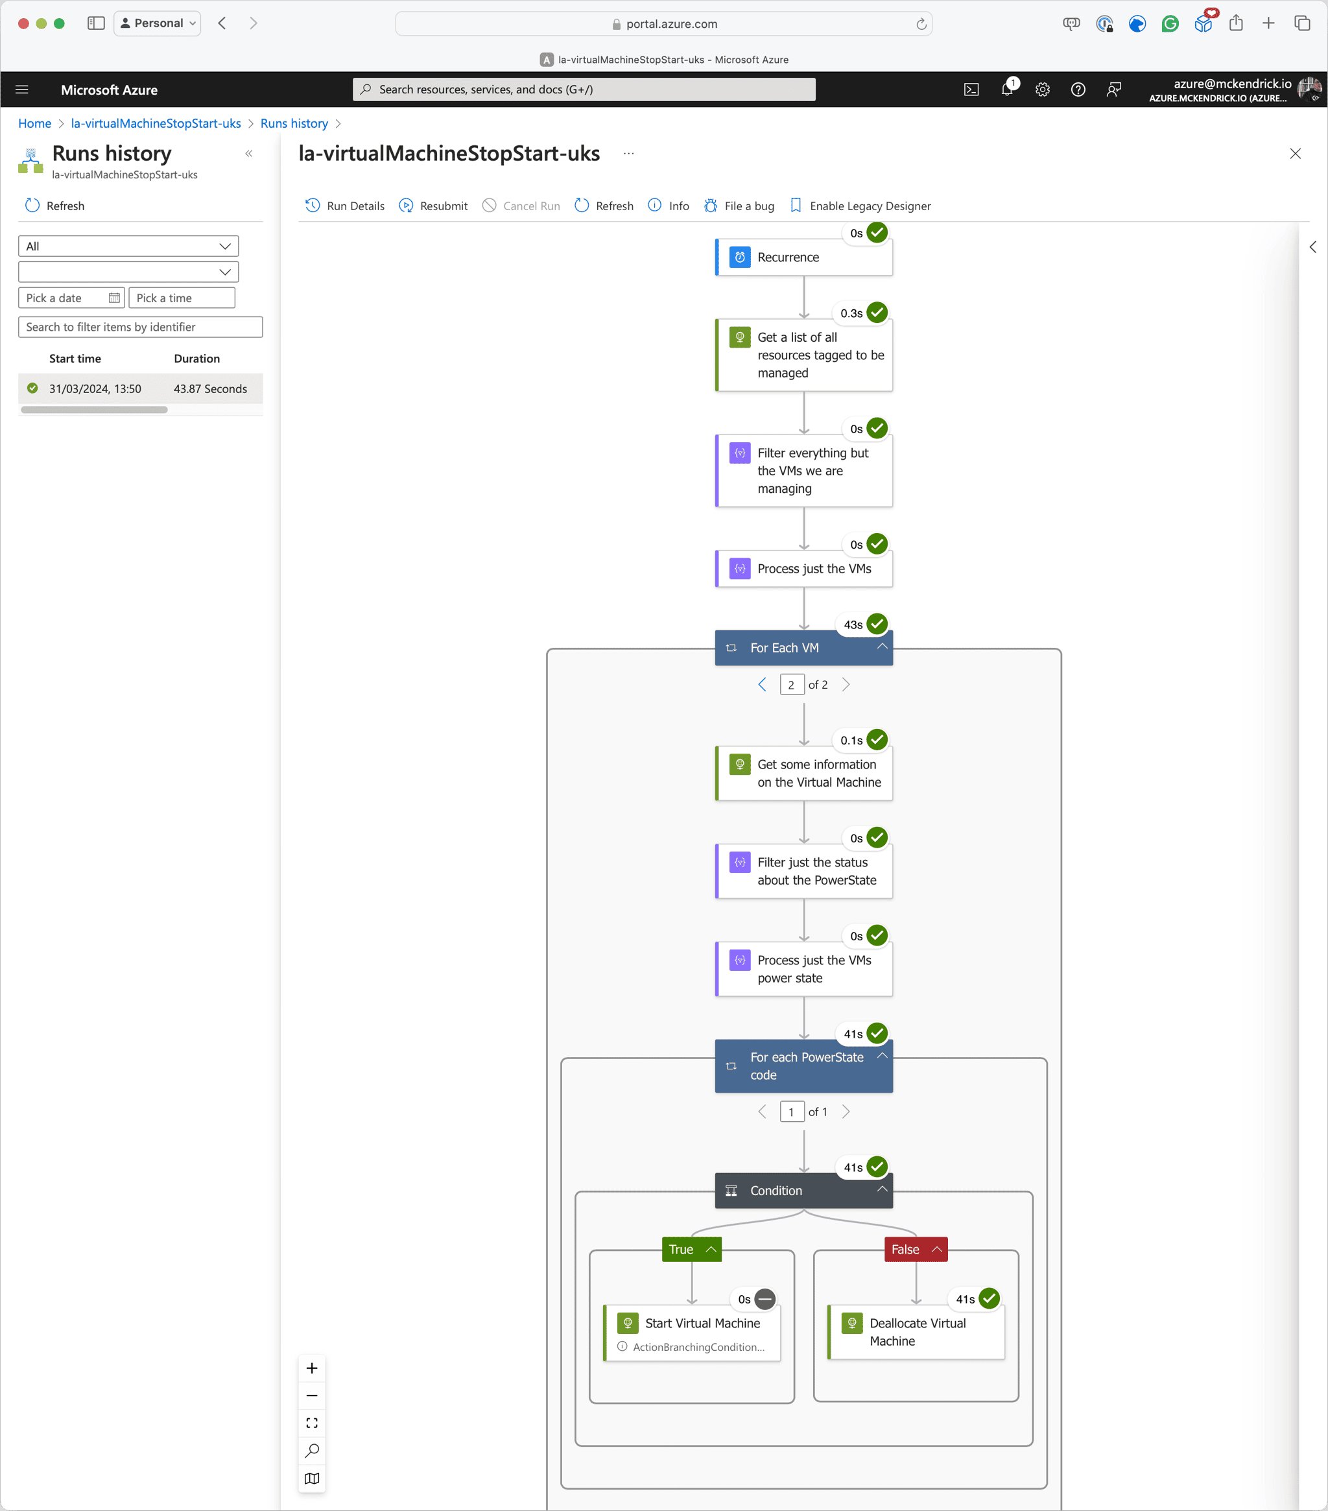The image size is (1328, 1511).
Task: Click the zoom in plus button
Action: click(312, 1368)
